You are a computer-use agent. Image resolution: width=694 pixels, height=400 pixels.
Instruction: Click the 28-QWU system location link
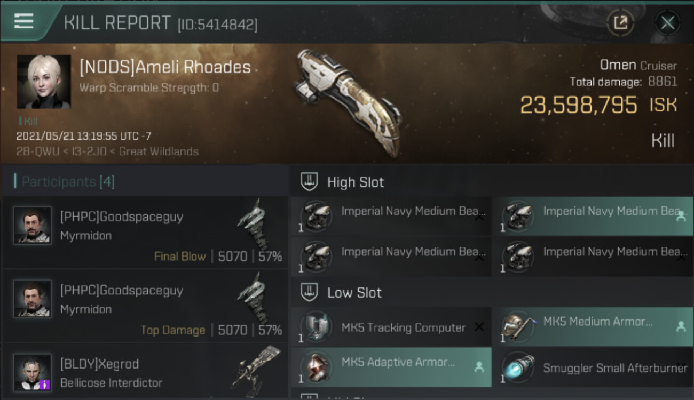pyautogui.click(x=30, y=151)
